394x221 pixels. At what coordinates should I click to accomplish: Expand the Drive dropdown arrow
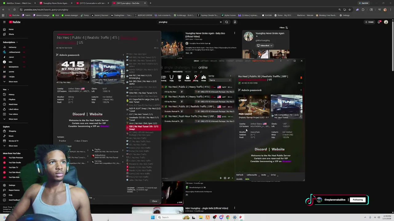click(278, 175)
